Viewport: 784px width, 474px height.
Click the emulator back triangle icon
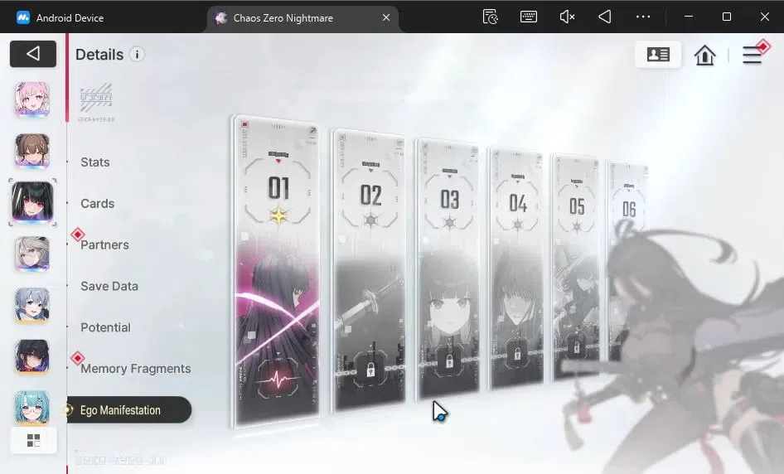point(604,17)
